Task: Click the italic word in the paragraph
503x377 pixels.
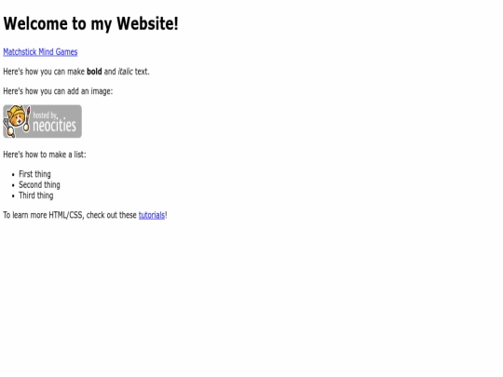Action: (x=126, y=72)
